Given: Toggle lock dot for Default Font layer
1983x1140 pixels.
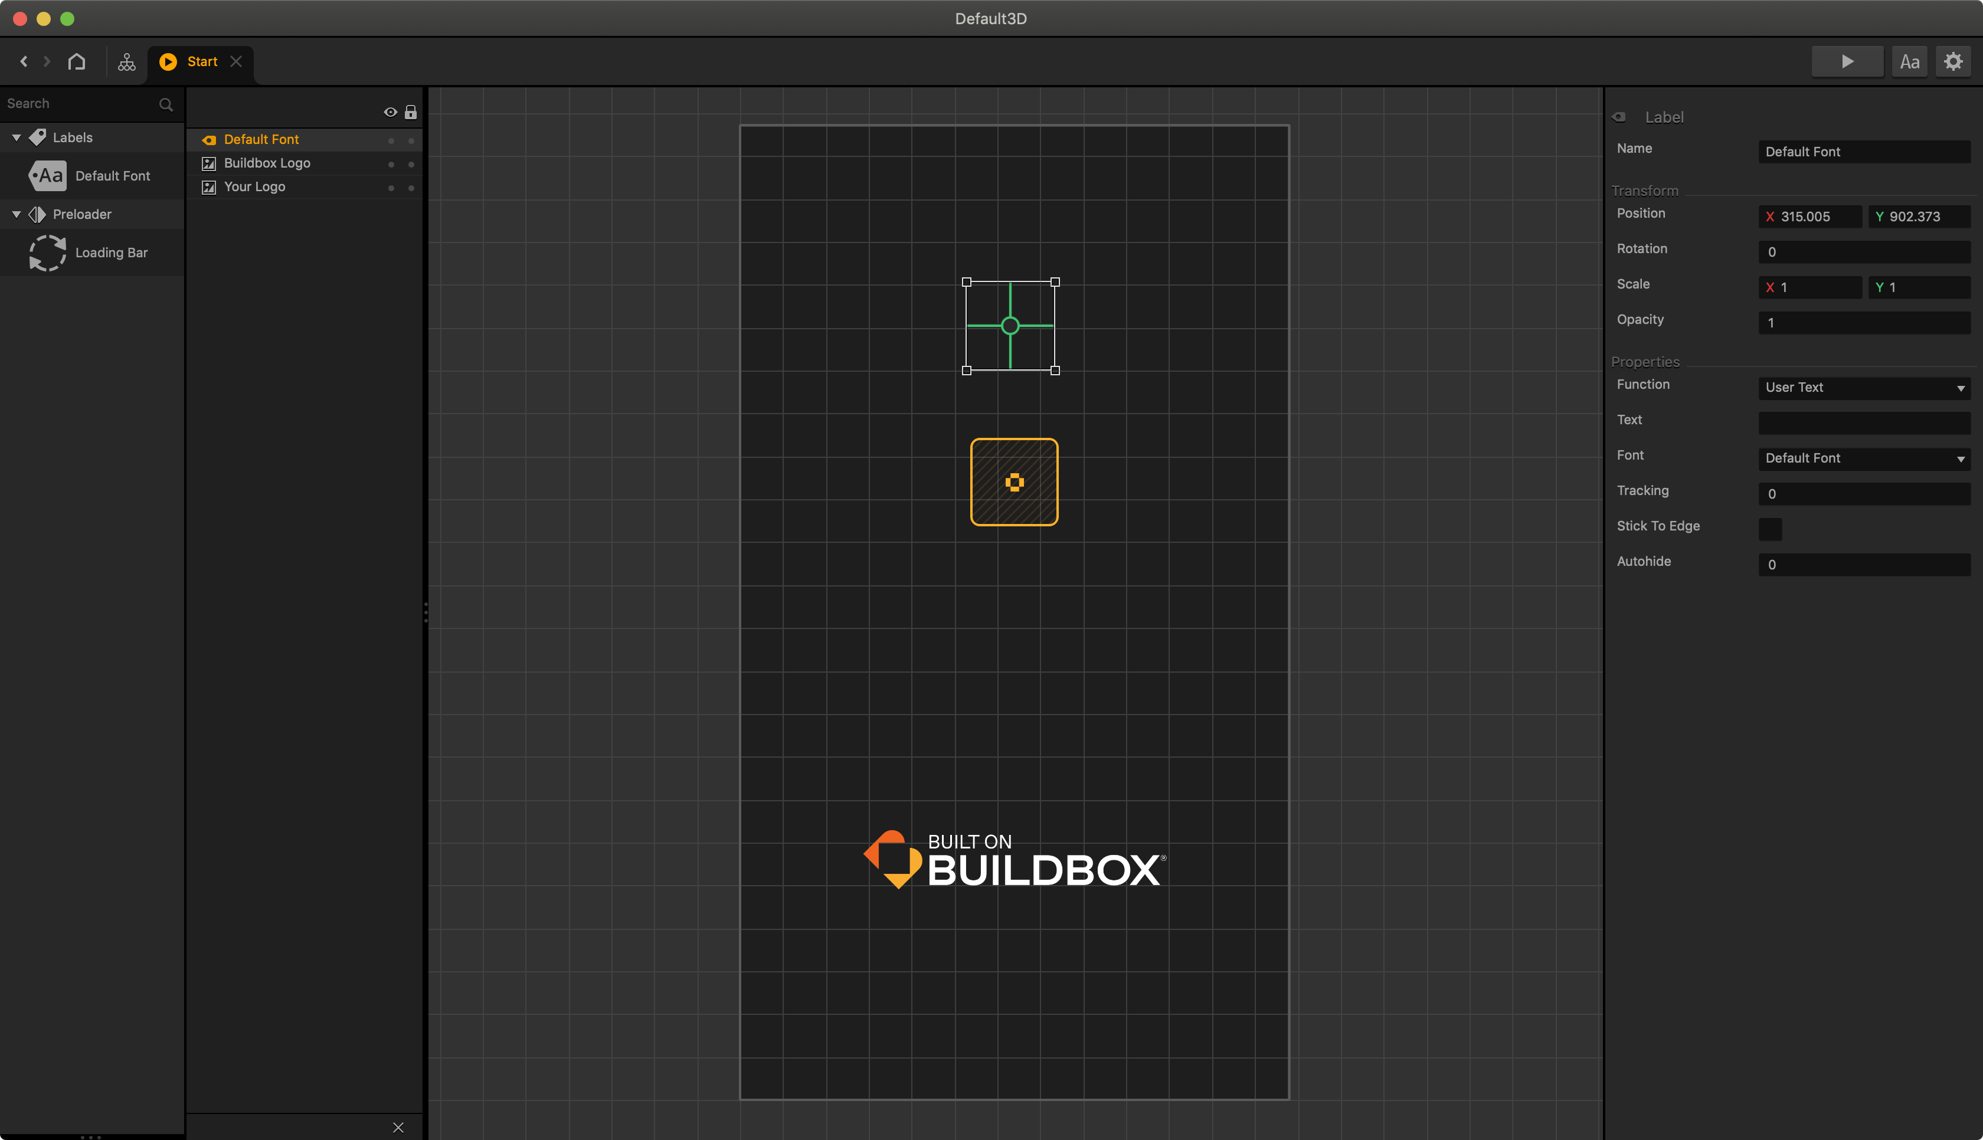Looking at the screenshot, I should (411, 140).
